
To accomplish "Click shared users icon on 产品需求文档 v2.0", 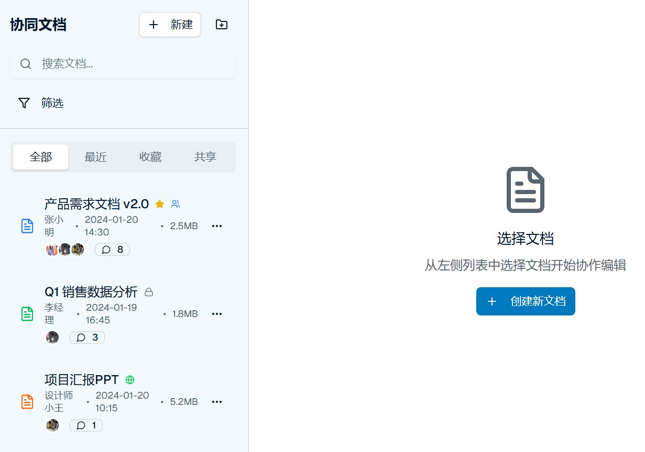I will pyautogui.click(x=176, y=204).
